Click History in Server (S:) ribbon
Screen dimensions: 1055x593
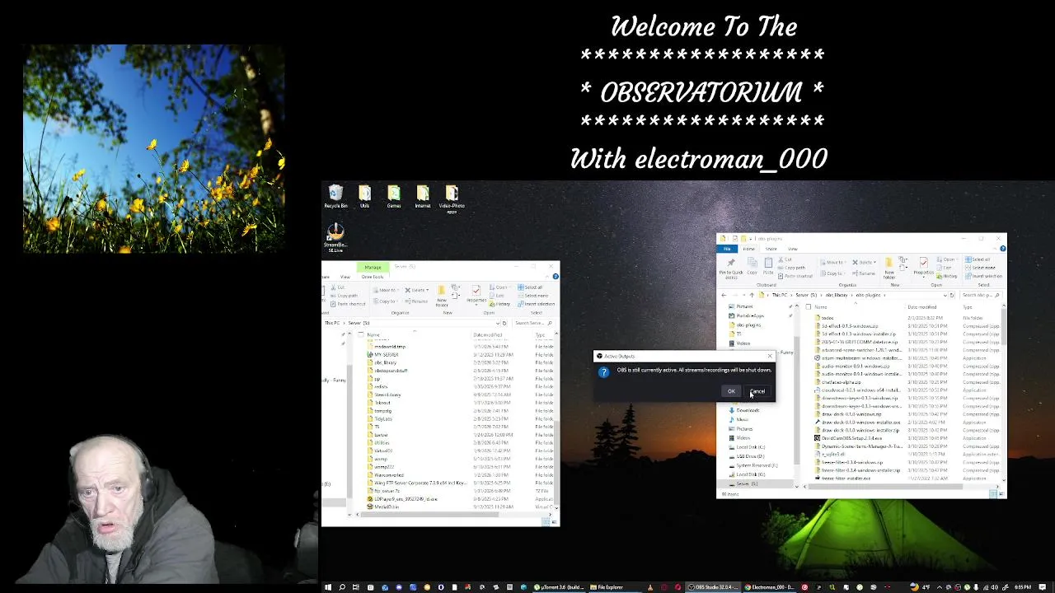pos(499,304)
